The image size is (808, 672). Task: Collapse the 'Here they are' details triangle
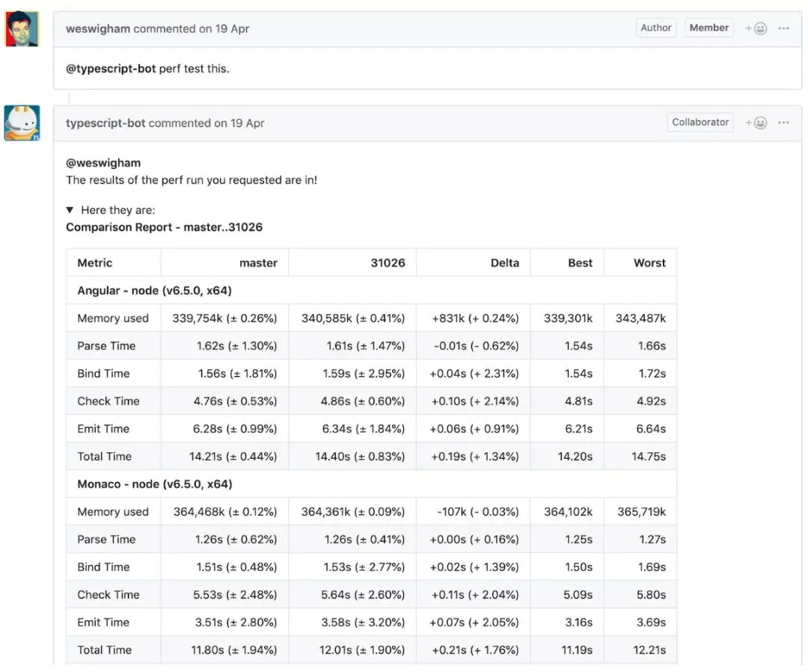point(70,210)
